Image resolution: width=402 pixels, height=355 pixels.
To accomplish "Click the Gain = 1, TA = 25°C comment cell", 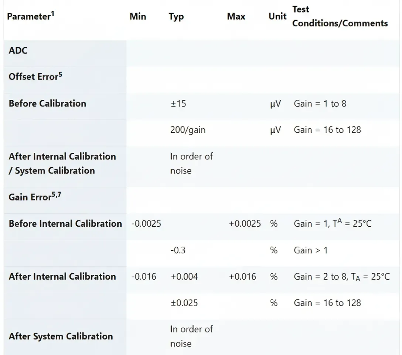I will click(x=332, y=223).
